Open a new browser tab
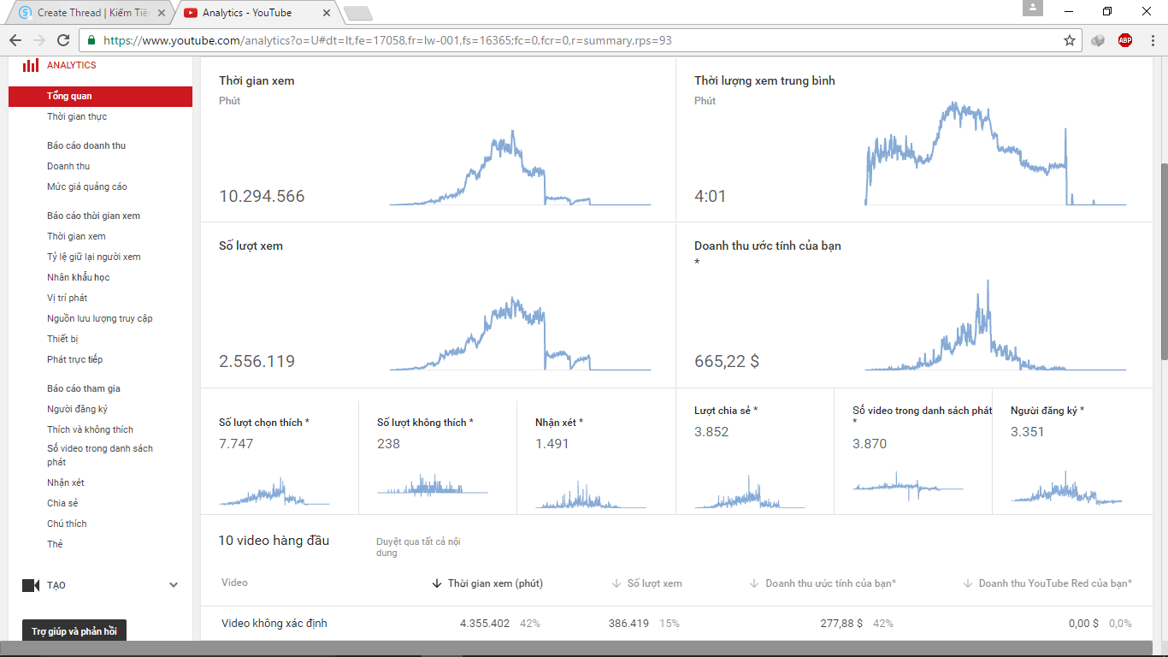 [x=357, y=13]
